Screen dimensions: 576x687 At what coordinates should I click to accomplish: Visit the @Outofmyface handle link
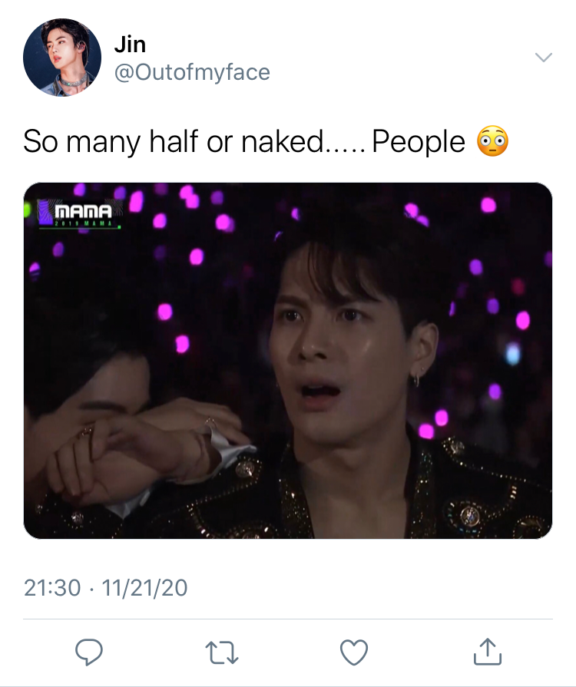[192, 72]
